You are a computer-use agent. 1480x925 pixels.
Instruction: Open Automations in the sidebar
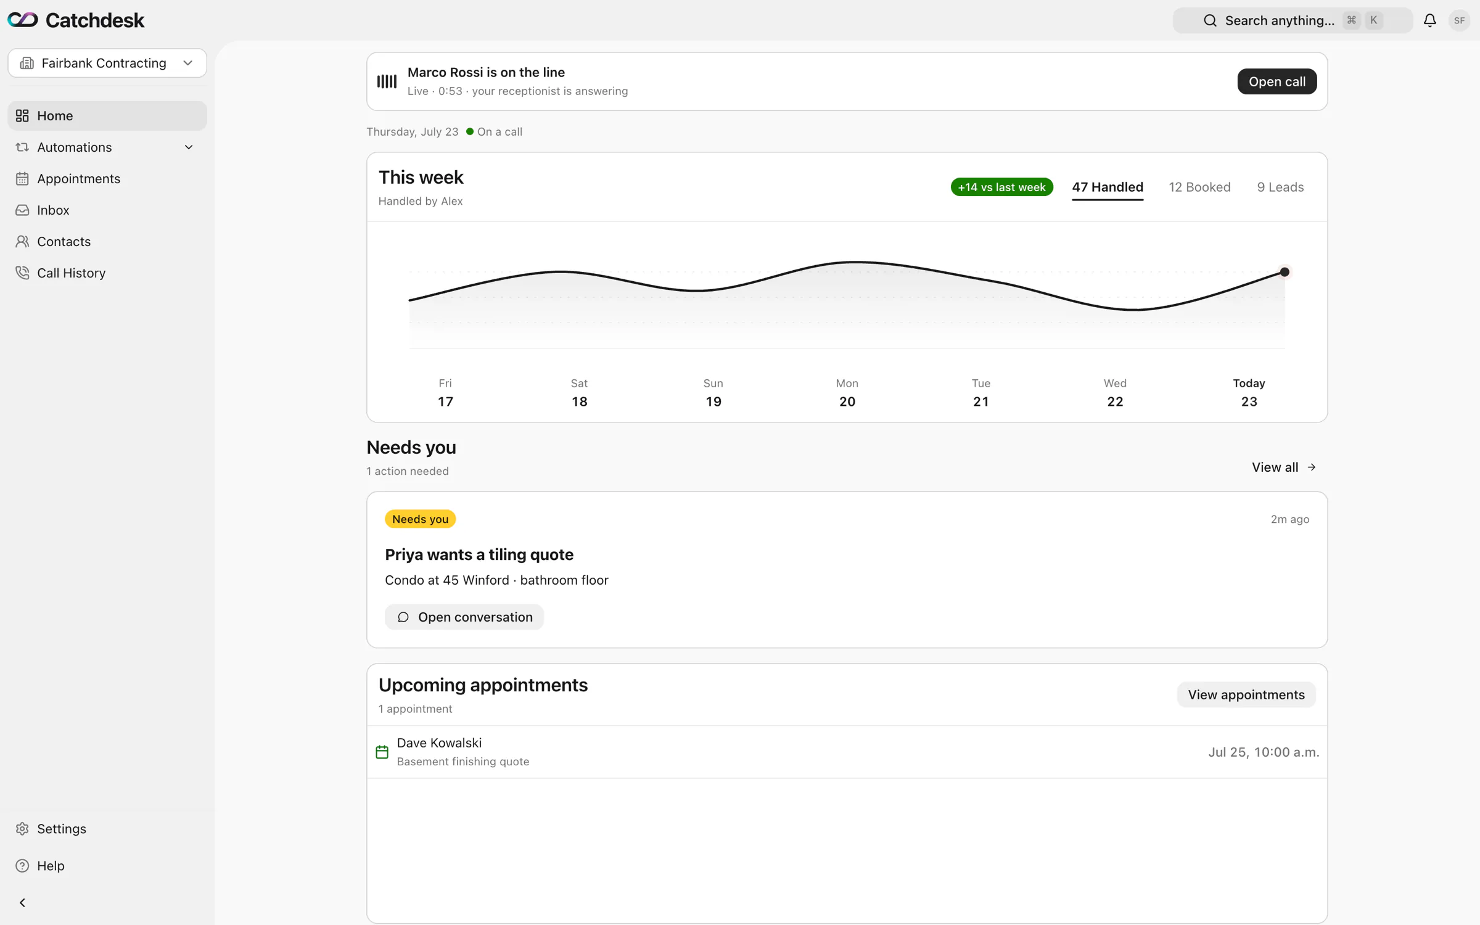point(107,147)
